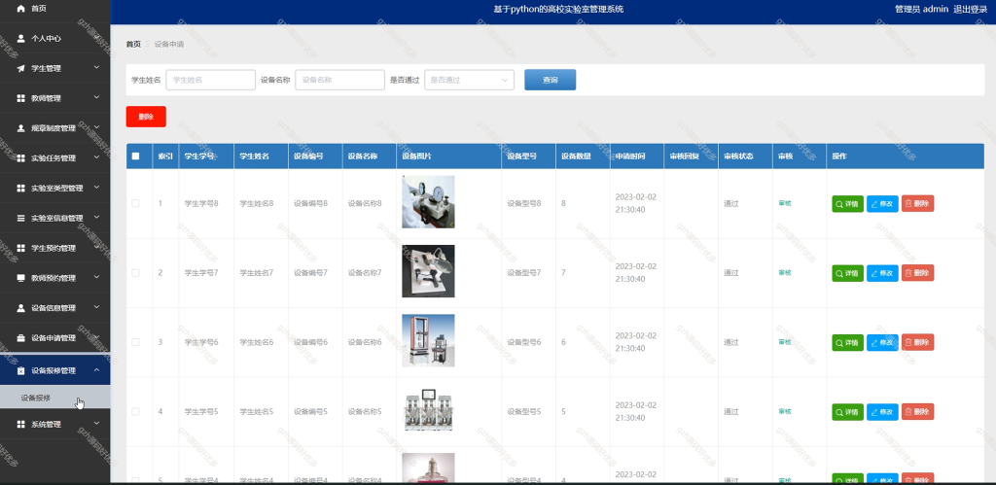Click the blue 查询 button

click(551, 80)
